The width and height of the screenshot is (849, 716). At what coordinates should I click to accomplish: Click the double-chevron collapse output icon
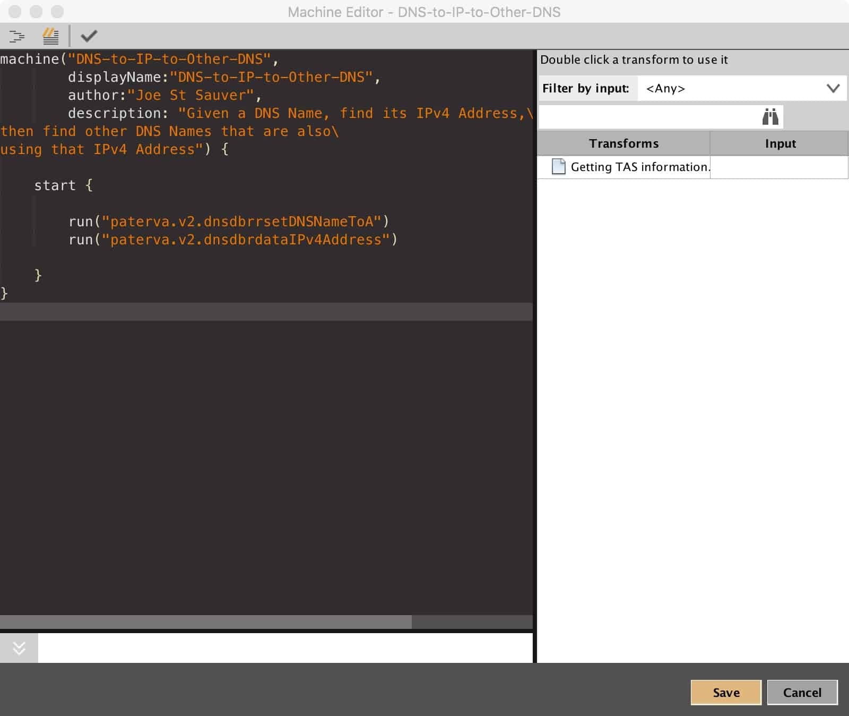coord(19,648)
